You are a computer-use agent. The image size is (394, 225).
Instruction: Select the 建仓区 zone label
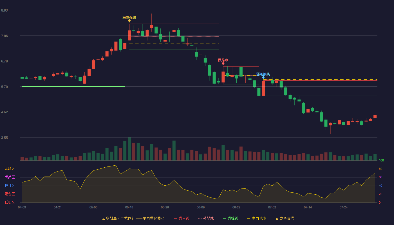[x=10, y=194]
